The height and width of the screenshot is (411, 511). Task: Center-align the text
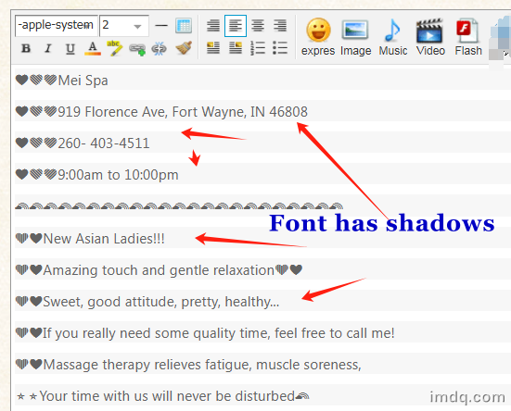pyautogui.click(x=258, y=25)
